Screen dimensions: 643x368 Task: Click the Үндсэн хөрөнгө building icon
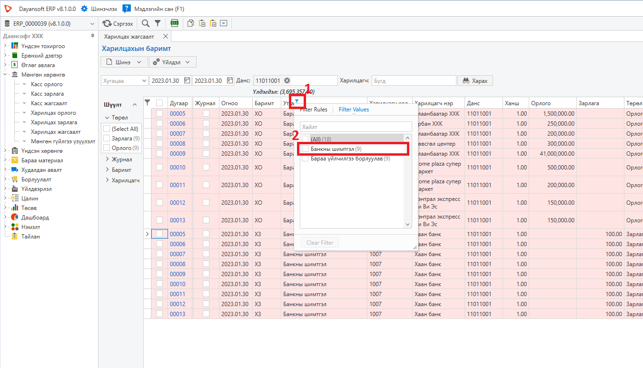coord(15,151)
